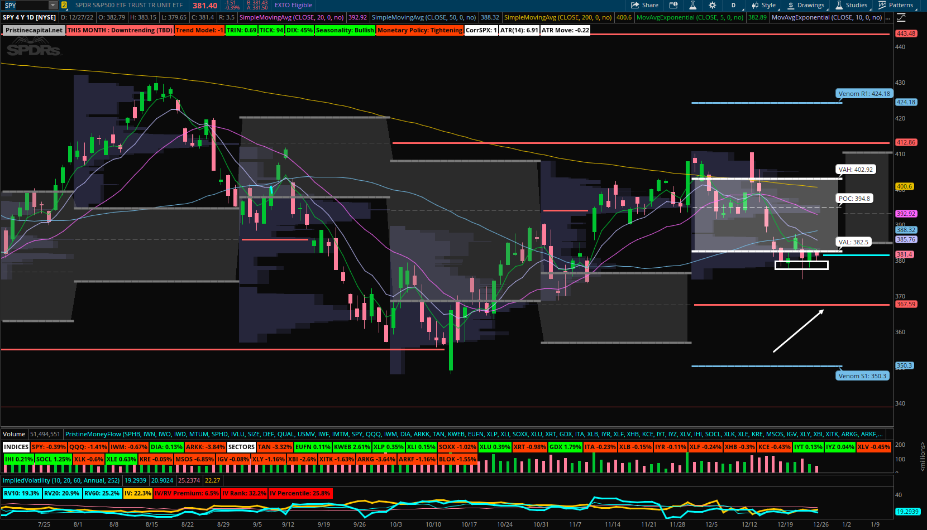This screenshot has height=530, width=927.
Task: Select the SimpleMovingAvg (CLOSE, 50) study label
Action: (424, 17)
